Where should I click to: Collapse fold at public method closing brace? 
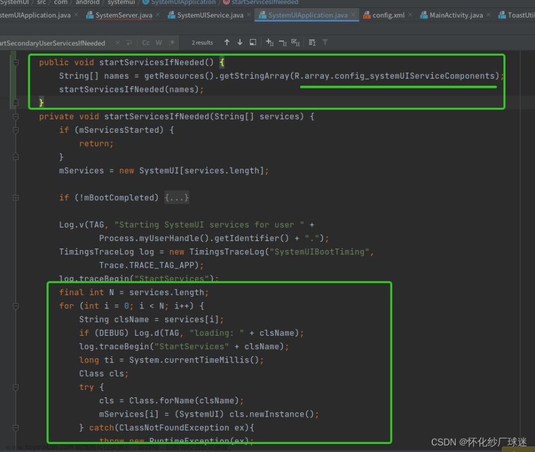(x=16, y=102)
